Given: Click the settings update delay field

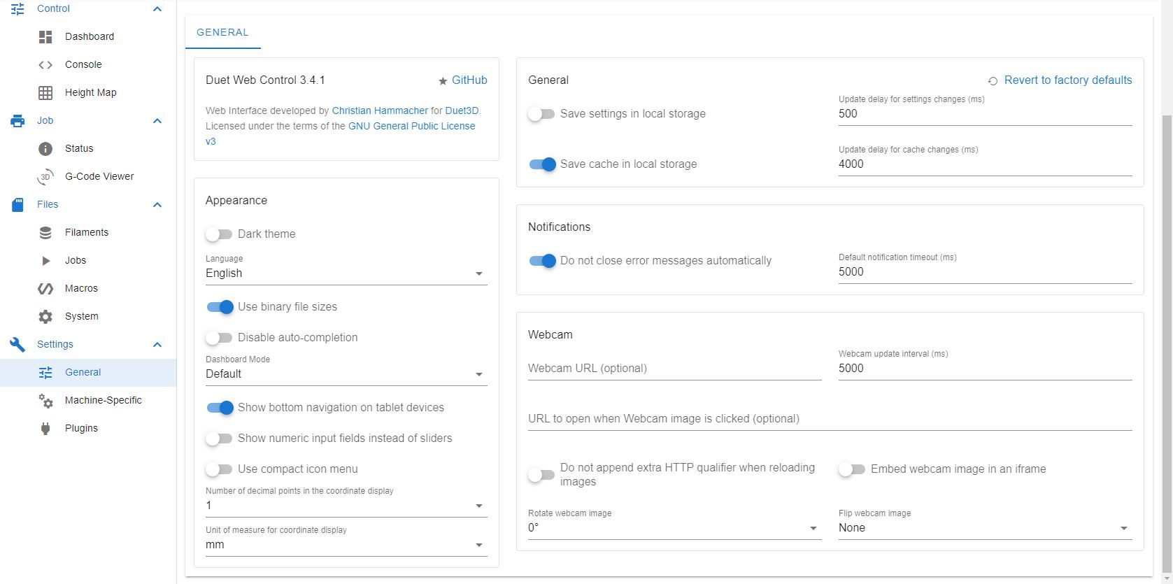Looking at the screenshot, I should (985, 113).
